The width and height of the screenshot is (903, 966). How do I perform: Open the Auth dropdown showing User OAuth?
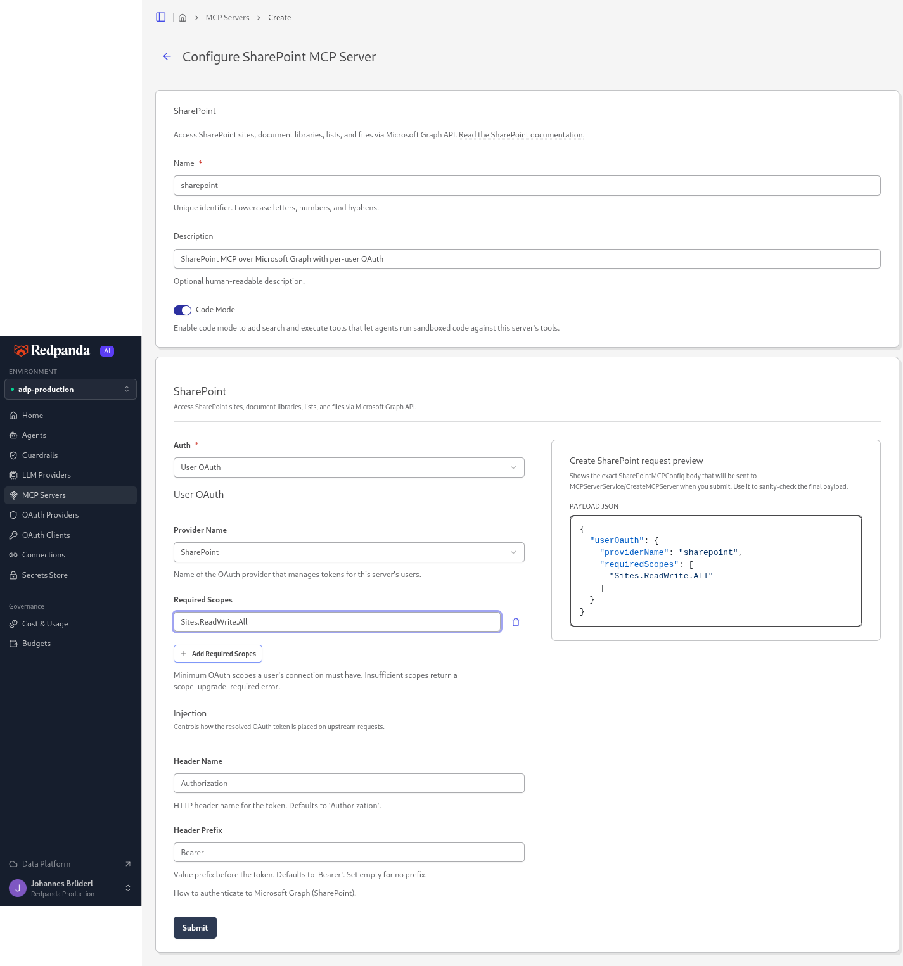[349, 467]
